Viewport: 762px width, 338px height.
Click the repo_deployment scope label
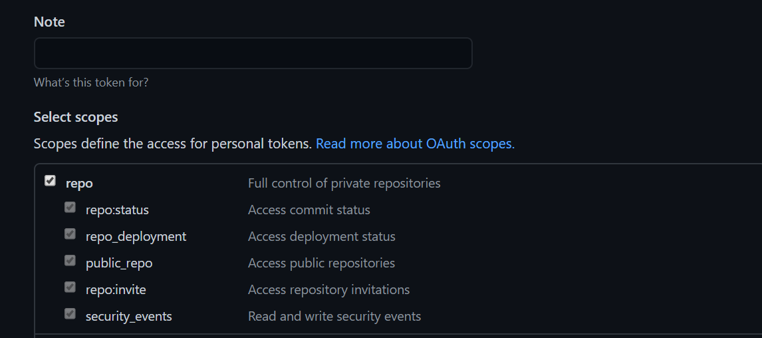coord(136,237)
